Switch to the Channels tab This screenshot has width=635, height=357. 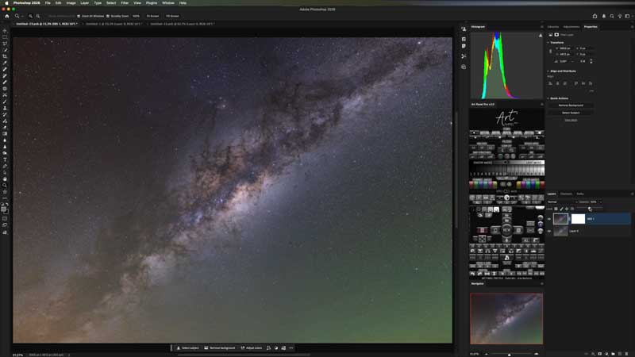[x=566, y=194]
